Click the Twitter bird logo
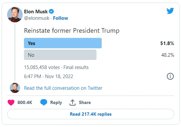The image size is (181, 127). [x=170, y=11]
